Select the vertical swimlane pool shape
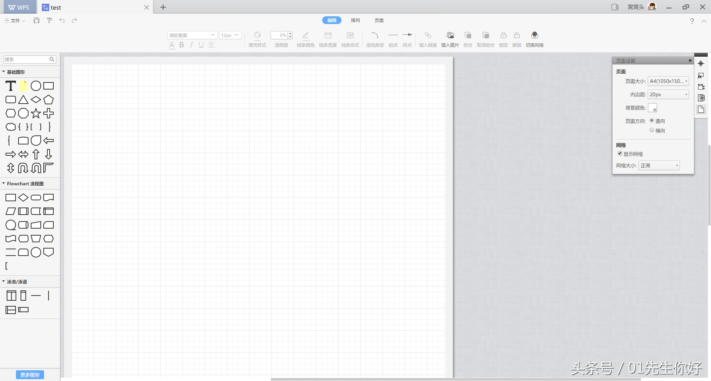The image size is (711, 381). [11, 296]
